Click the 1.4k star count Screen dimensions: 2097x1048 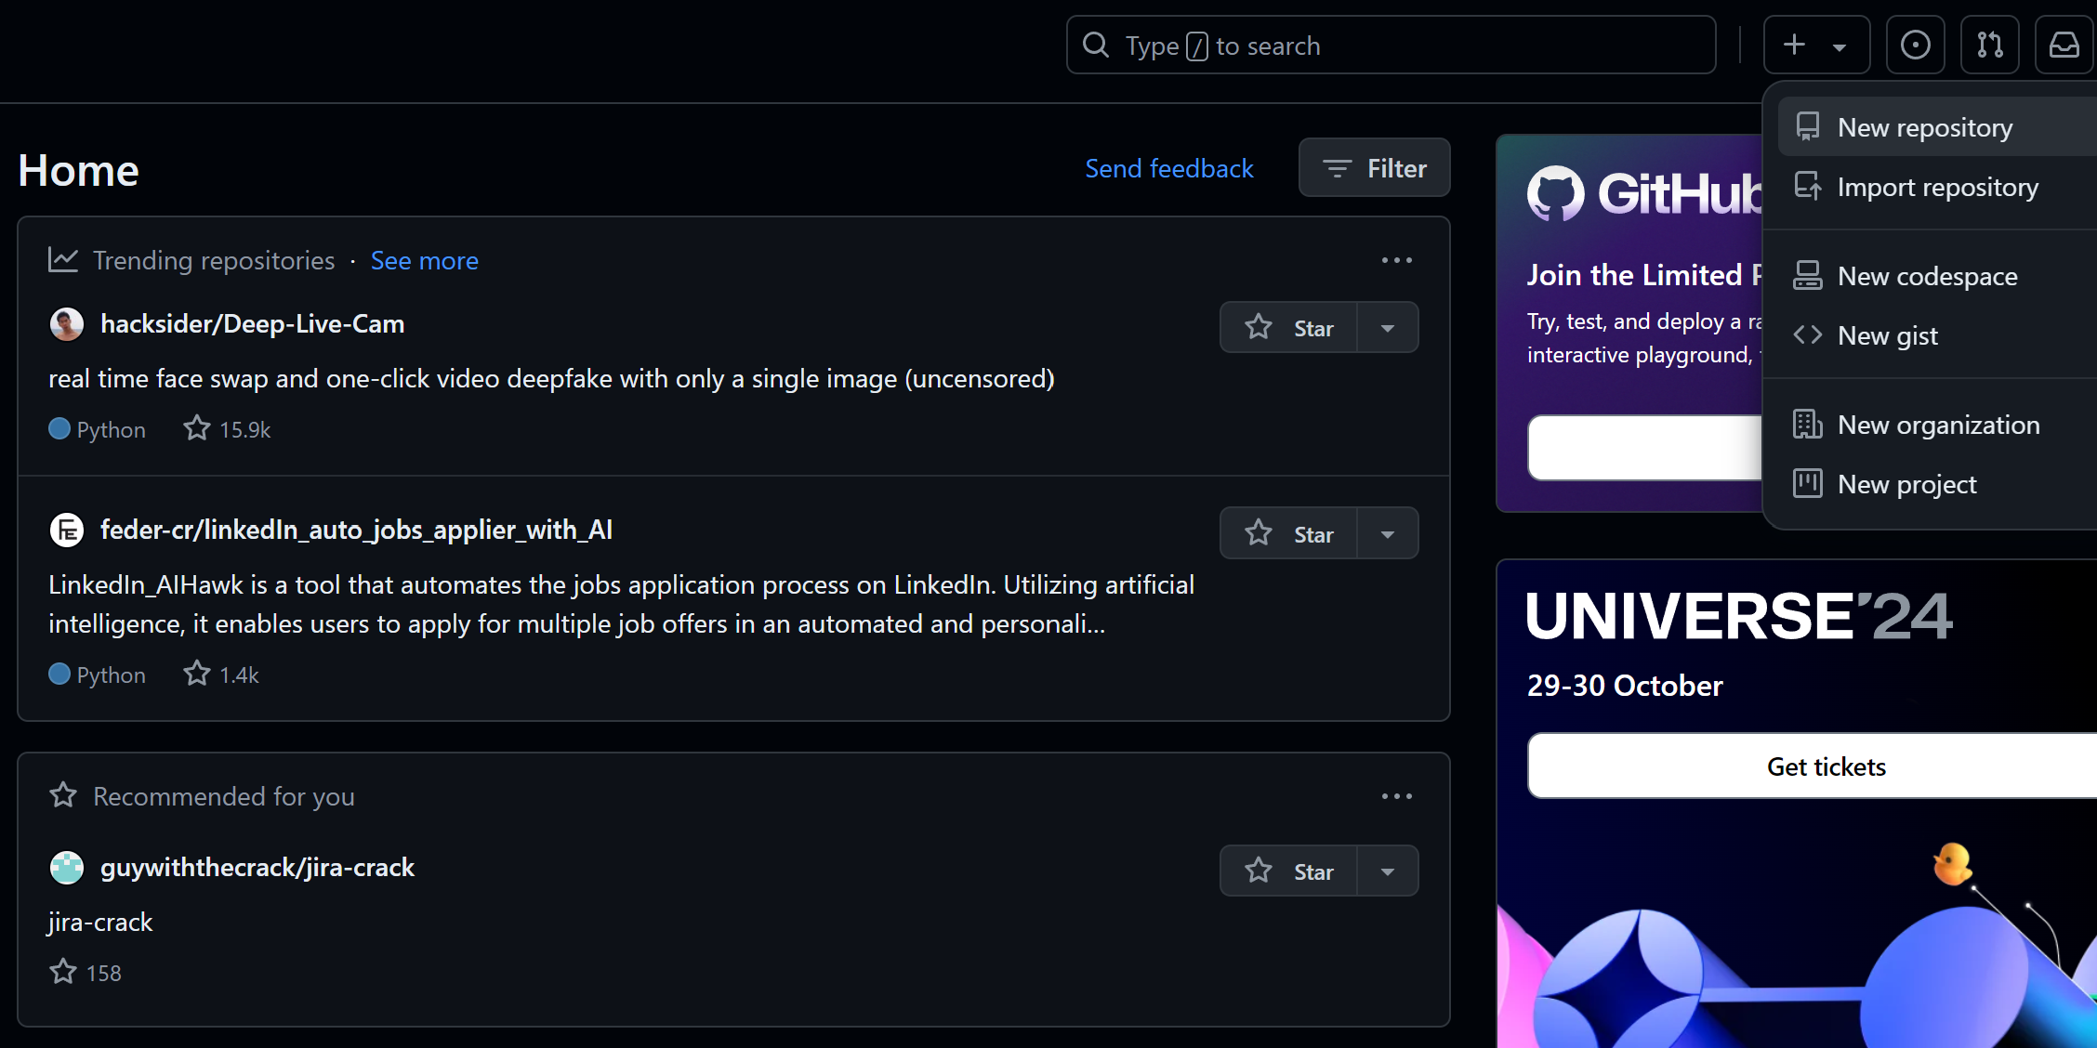[x=239, y=675]
